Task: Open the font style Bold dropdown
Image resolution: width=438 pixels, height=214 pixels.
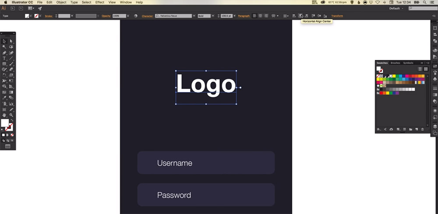Action: pyautogui.click(x=213, y=16)
